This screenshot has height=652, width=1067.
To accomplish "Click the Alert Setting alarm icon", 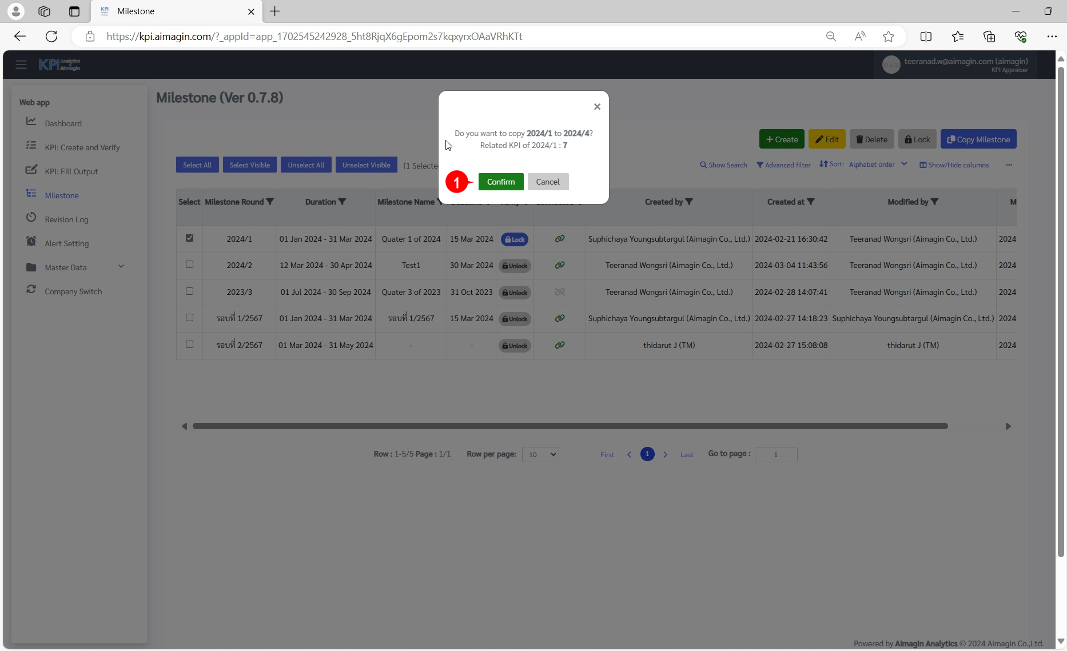I will pyautogui.click(x=31, y=242).
